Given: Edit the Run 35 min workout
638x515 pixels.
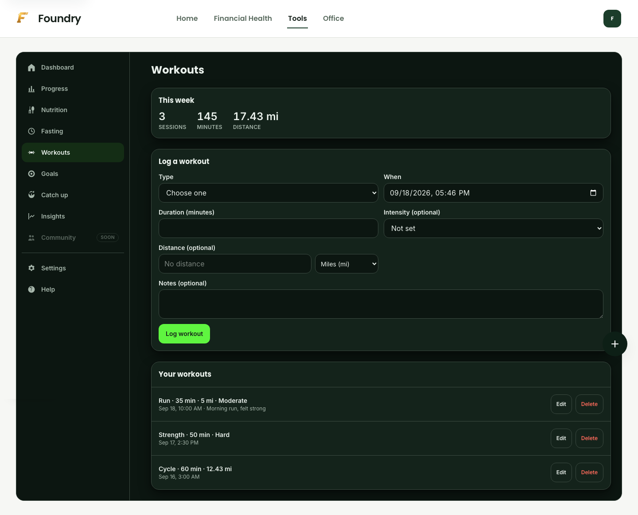Looking at the screenshot, I should coord(561,404).
